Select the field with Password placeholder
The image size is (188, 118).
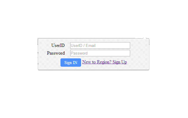[100, 53]
